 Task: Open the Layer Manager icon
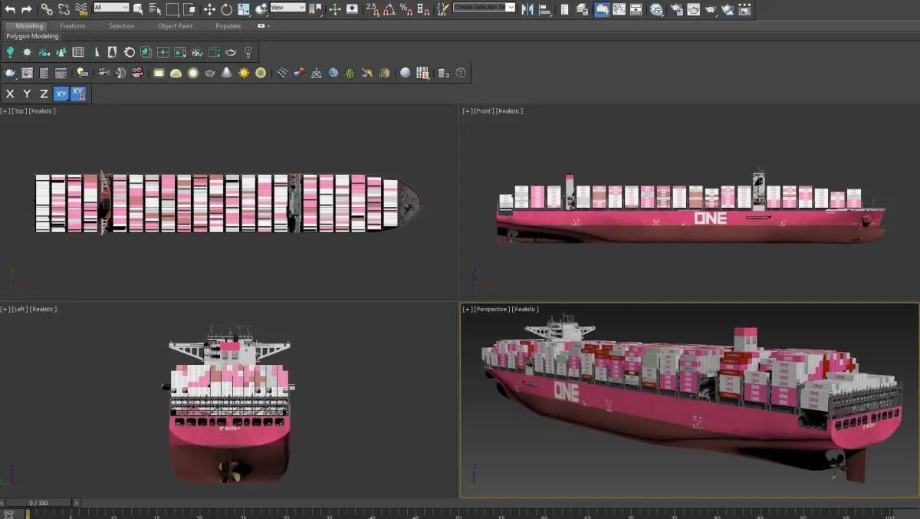pos(582,9)
